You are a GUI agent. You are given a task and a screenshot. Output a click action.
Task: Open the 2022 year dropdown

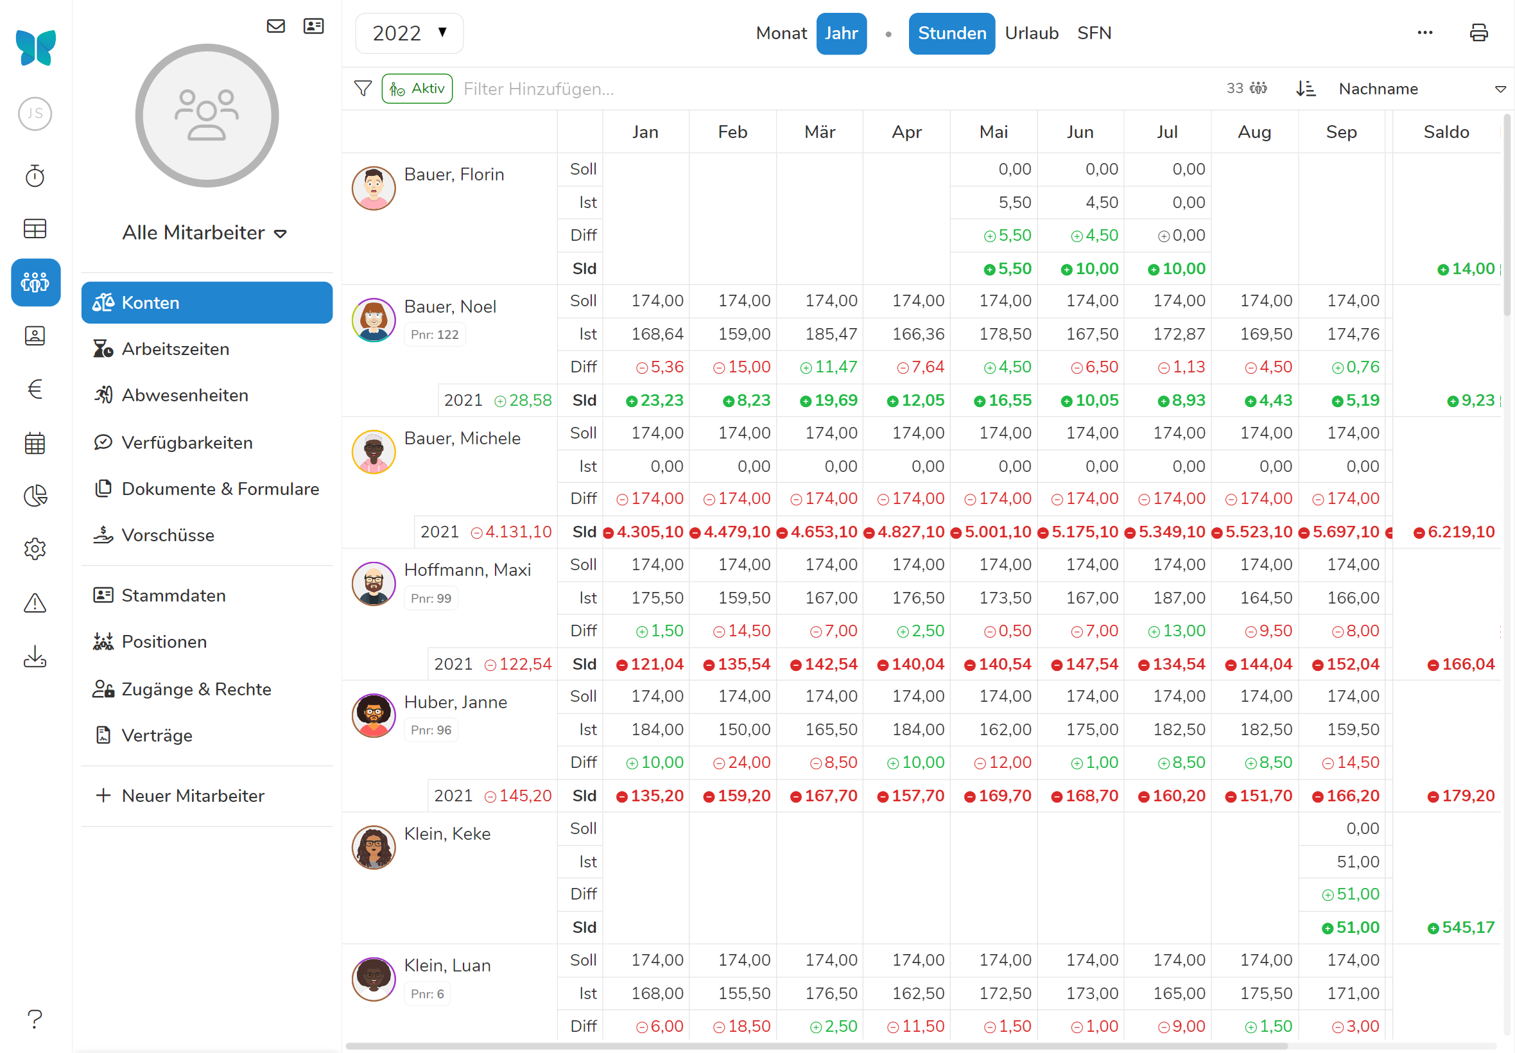coord(409,33)
